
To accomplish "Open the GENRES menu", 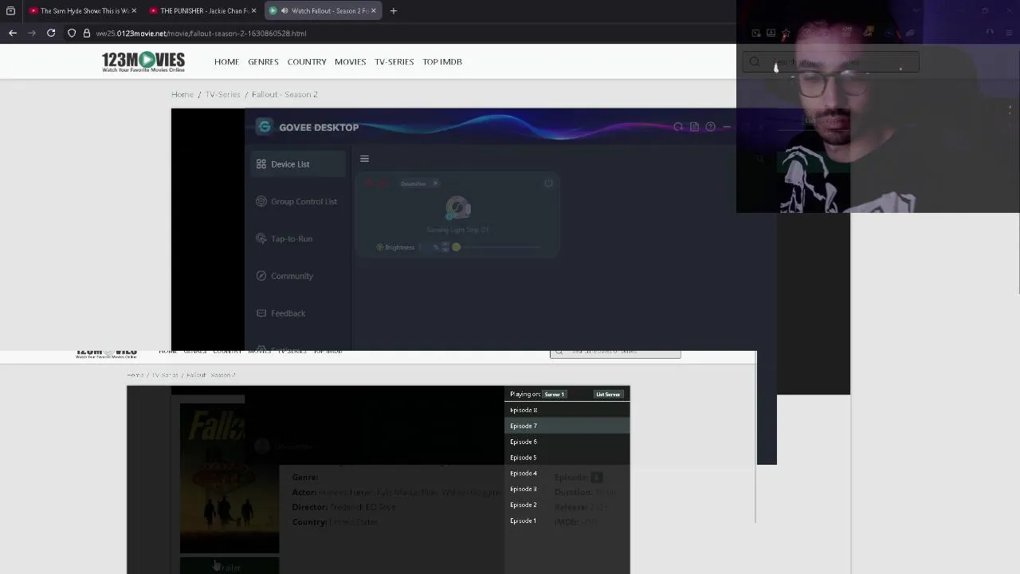I will 263,61.
